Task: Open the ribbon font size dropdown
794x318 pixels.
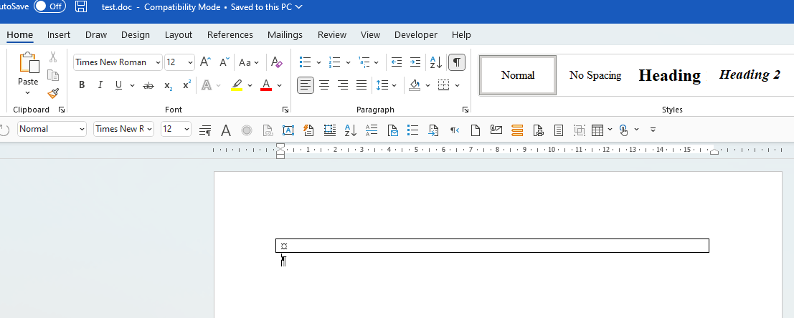Action: click(x=190, y=63)
